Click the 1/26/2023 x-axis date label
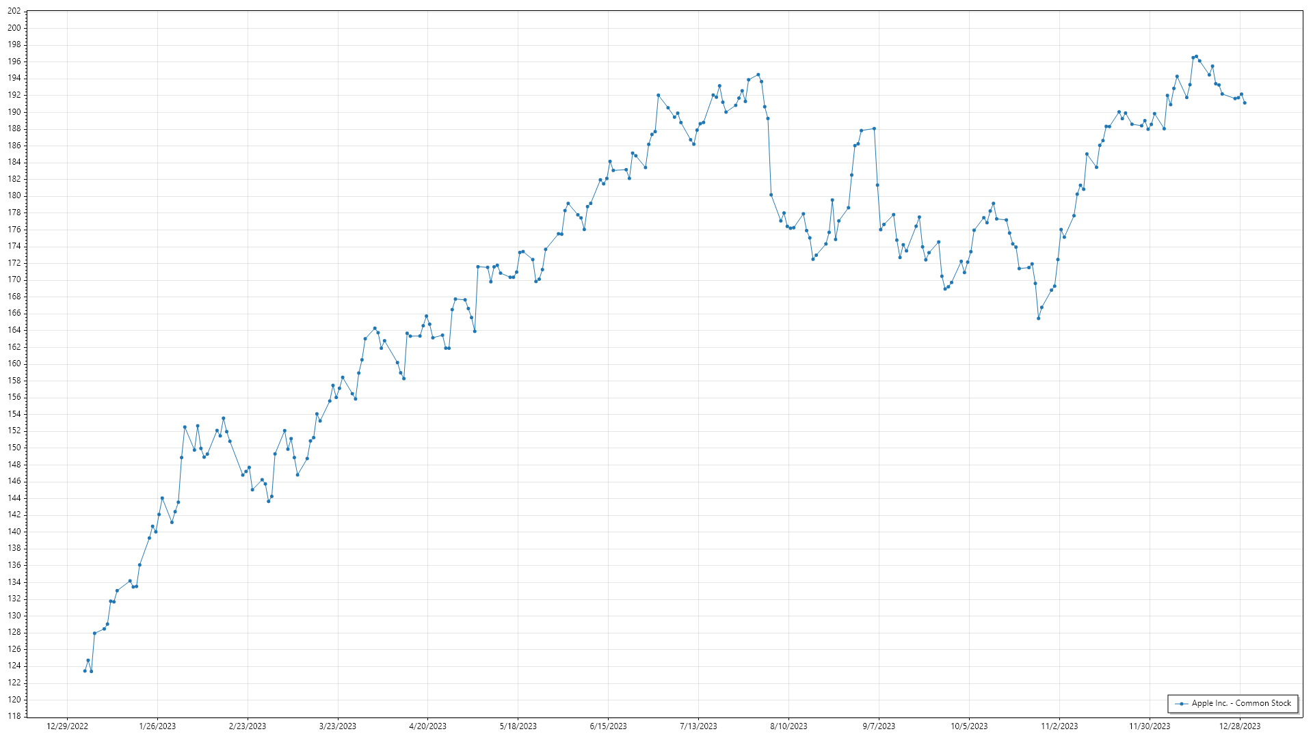 [x=157, y=726]
